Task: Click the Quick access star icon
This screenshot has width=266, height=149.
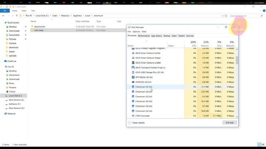Action: point(5,23)
